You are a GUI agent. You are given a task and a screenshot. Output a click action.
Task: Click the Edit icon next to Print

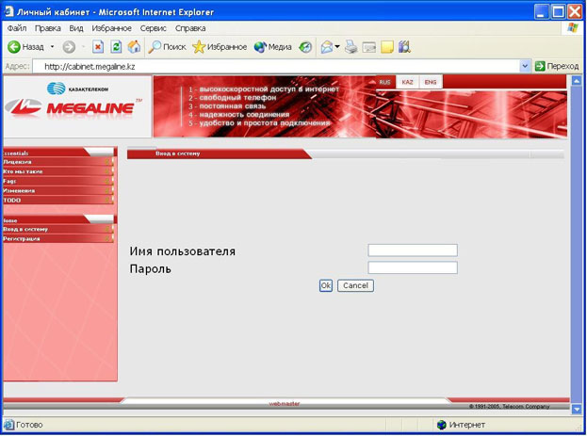tap(369, 47)
